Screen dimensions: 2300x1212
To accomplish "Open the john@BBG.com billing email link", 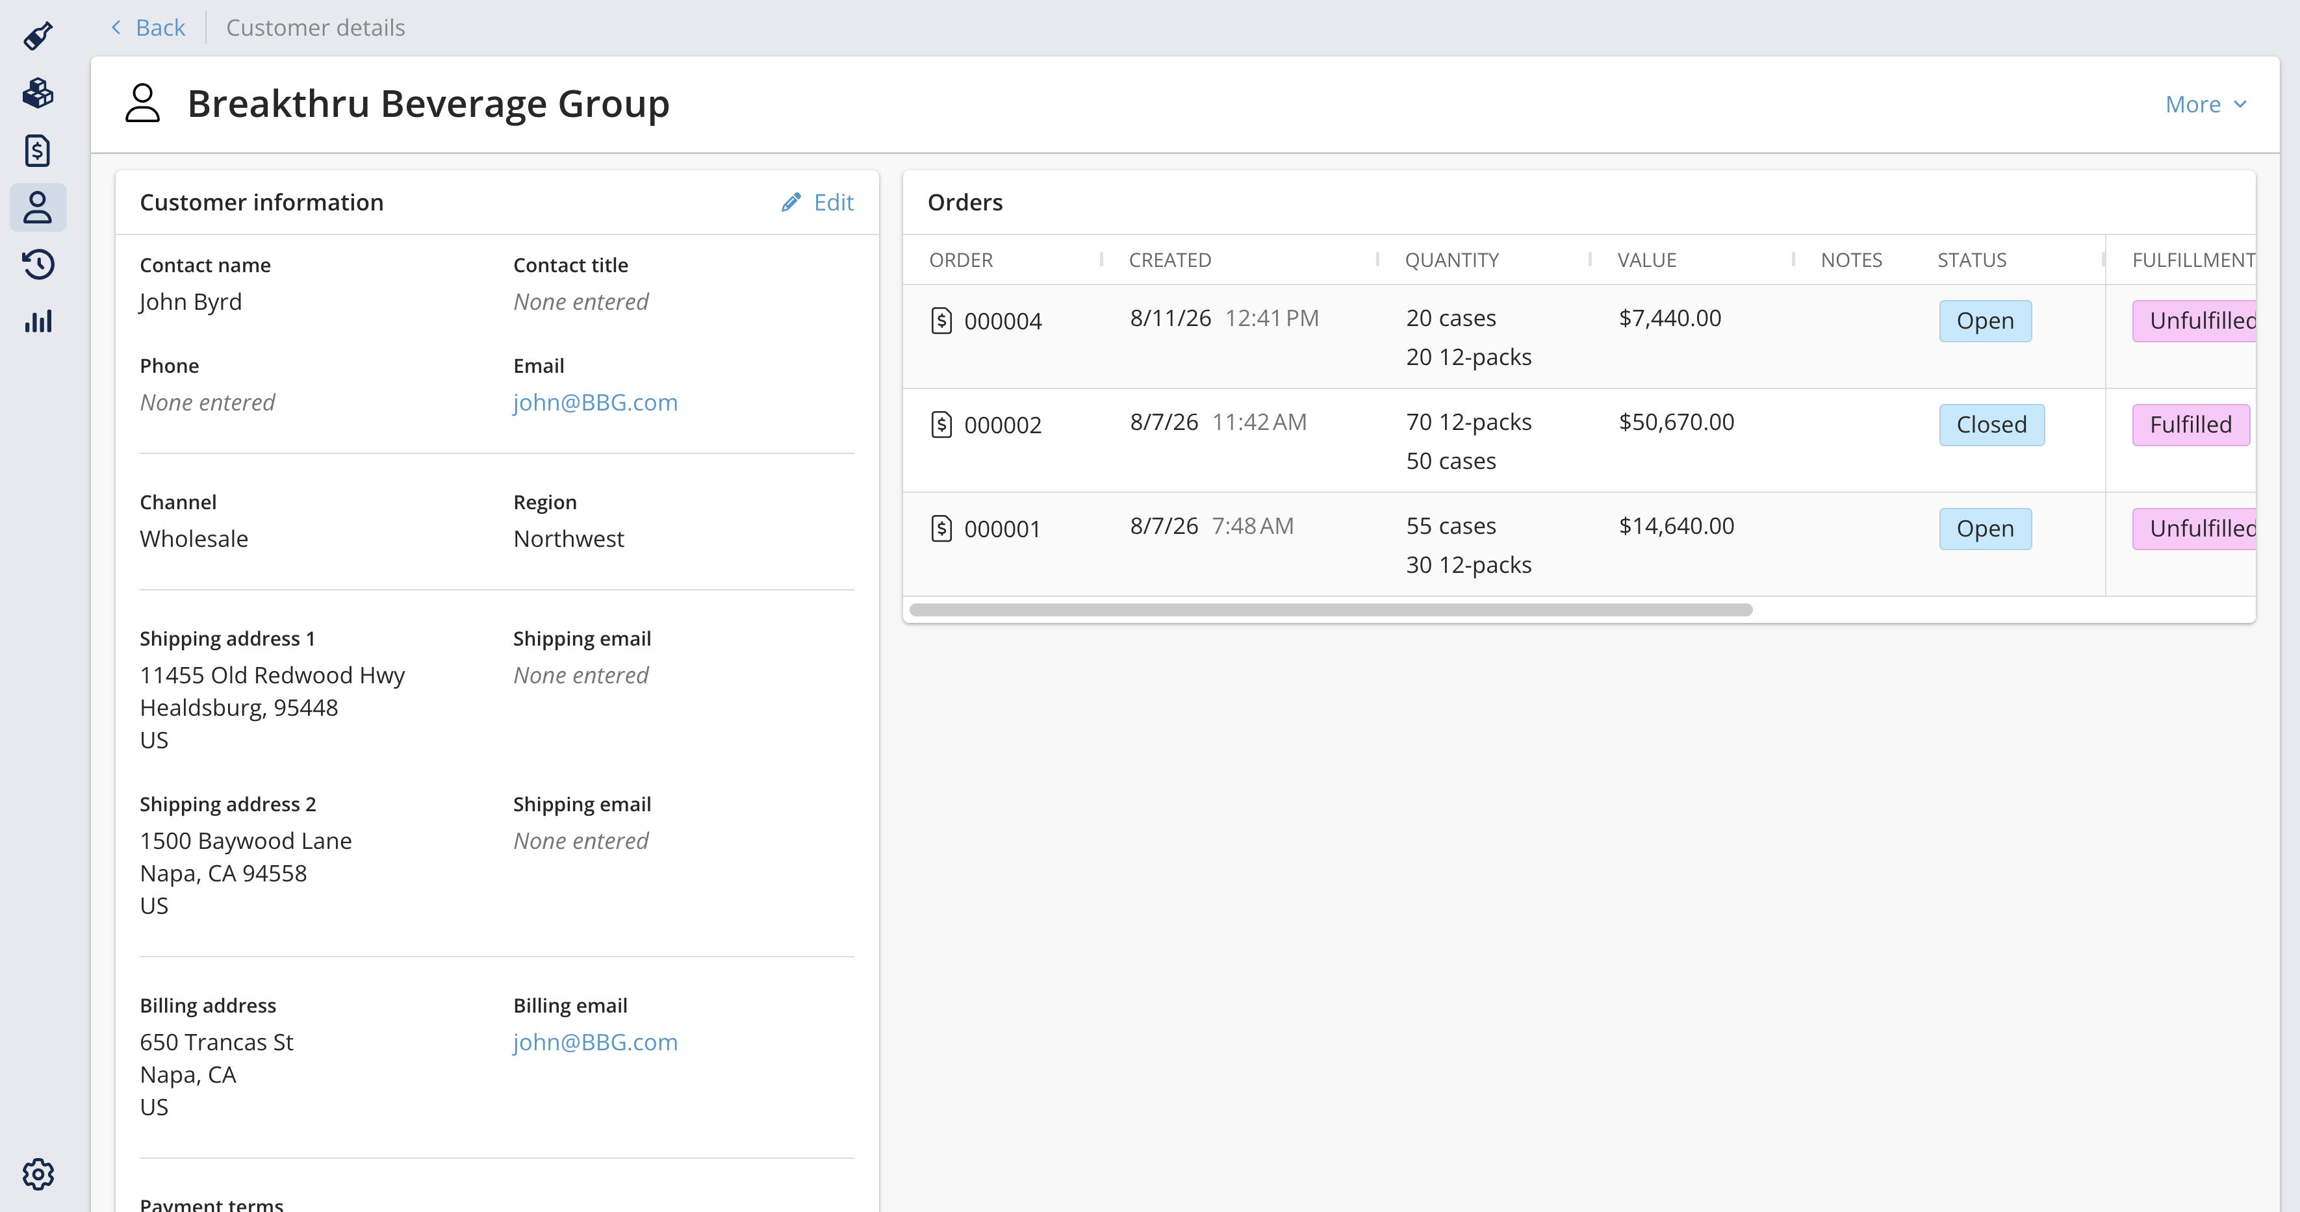I will (x=596, y=1042).
